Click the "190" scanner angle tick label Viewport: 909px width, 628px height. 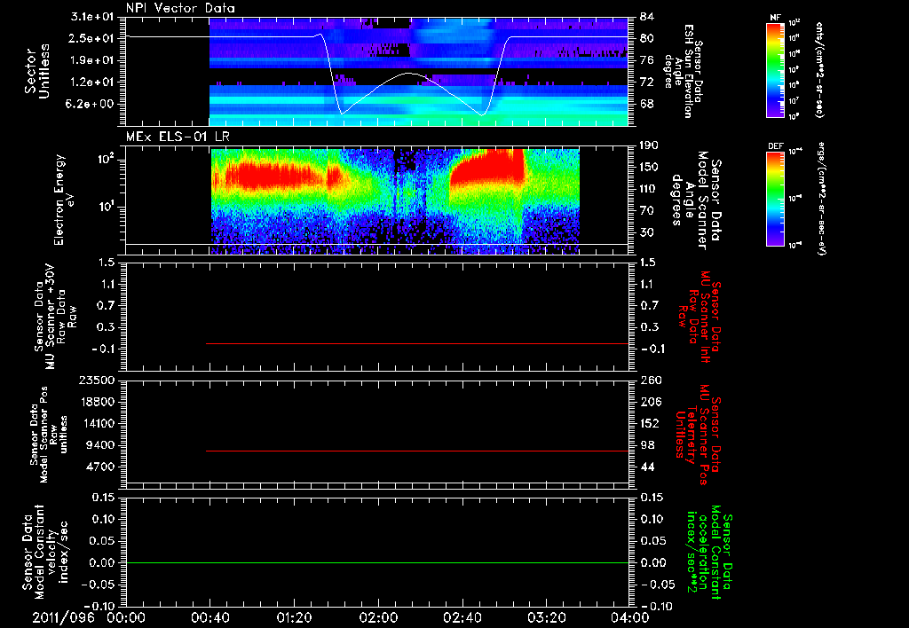(649, 145)
